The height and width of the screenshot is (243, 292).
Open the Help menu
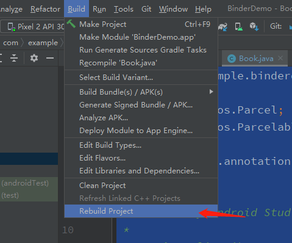[x=203, y=9]
